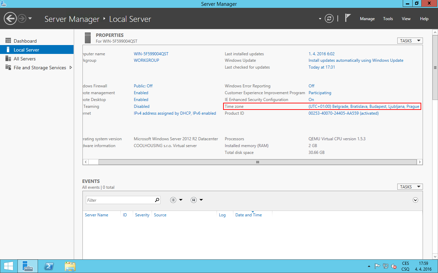Screen dimensions: 438x273
Task: Sort events by Source column
Action: (x=160, y=215)
